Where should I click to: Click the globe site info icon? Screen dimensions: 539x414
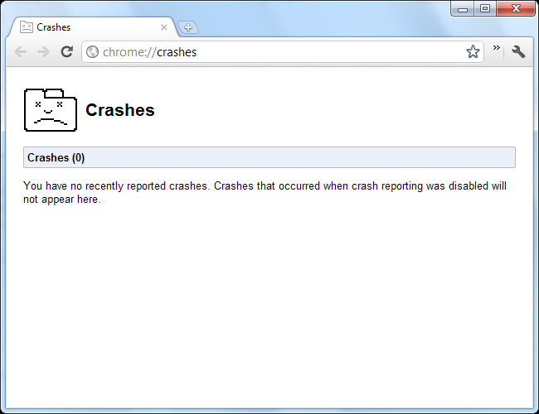click(92, 52)
